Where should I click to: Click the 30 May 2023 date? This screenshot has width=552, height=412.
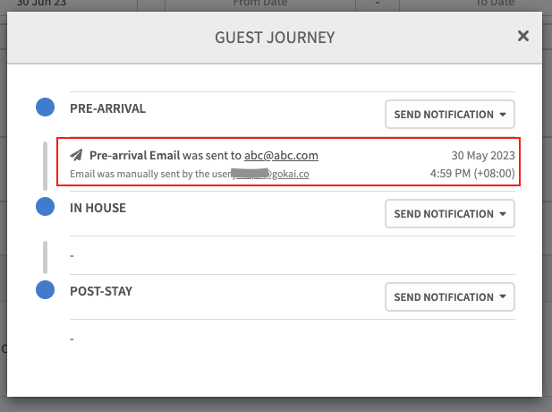click(x=483, y=156)
